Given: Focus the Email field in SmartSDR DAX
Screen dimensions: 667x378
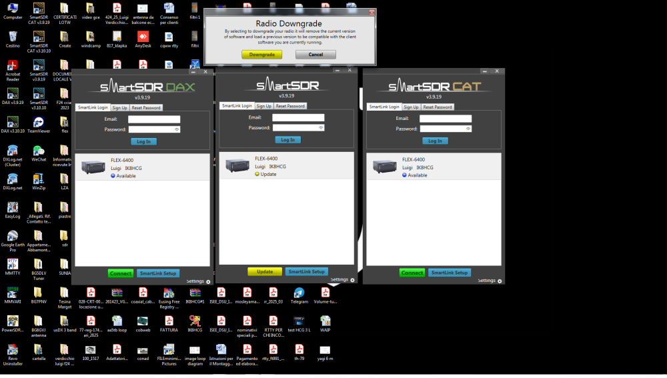Looking at the screenshot, I should point(154,119).
